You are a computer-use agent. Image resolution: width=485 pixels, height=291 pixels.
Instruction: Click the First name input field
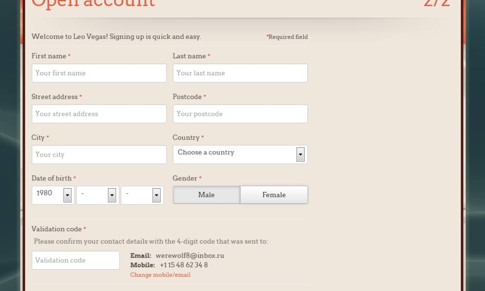point(99,73)
